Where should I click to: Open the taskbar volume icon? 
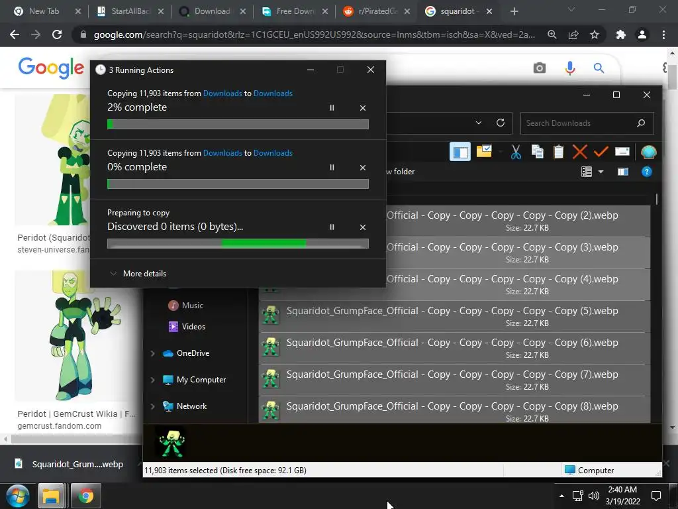point(594,496)
